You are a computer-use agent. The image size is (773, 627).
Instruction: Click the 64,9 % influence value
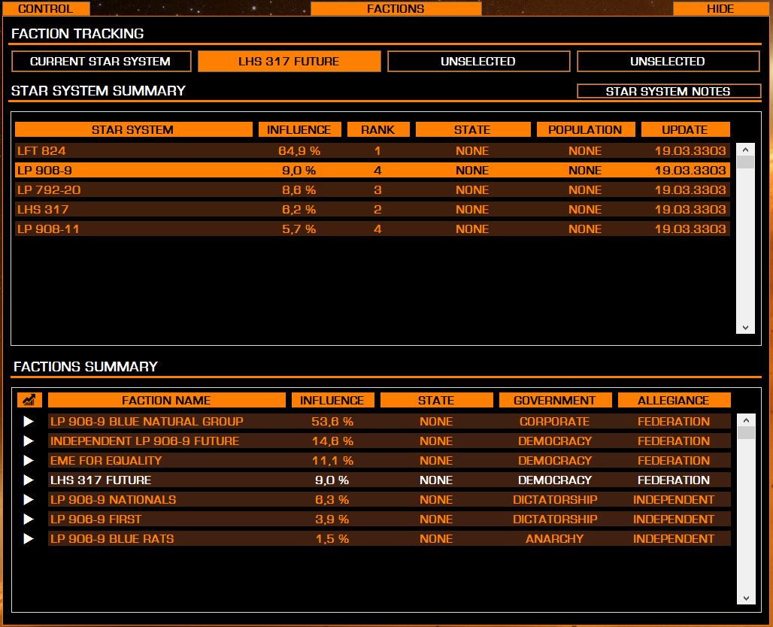pos(299,151)
